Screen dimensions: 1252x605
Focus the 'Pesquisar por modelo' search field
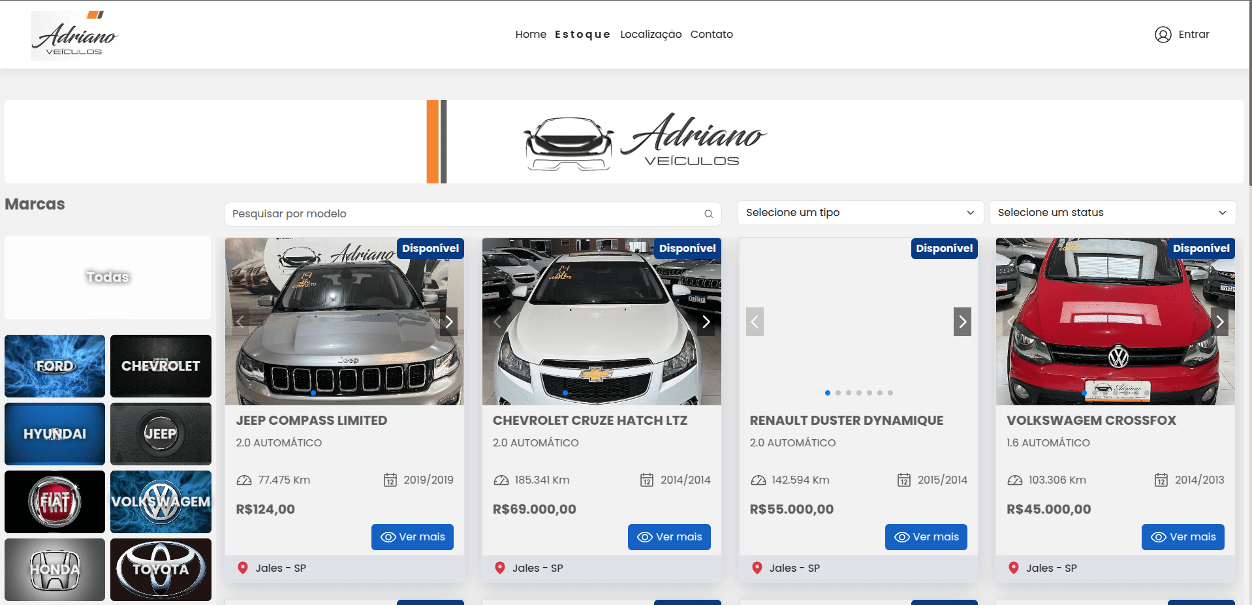(x=473, y=214)
